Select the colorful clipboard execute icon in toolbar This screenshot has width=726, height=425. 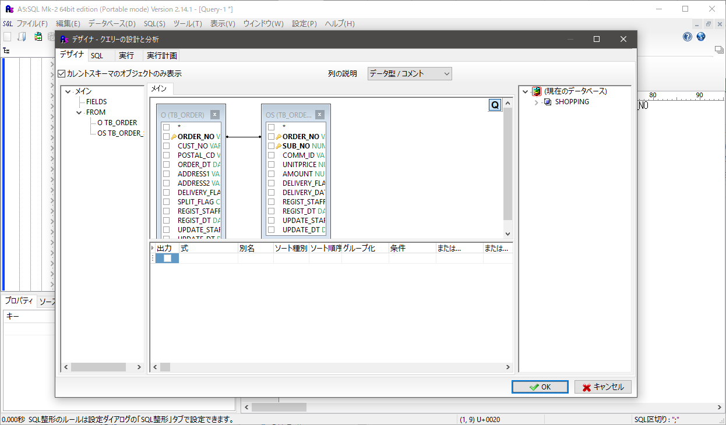[x=38, y=36]
